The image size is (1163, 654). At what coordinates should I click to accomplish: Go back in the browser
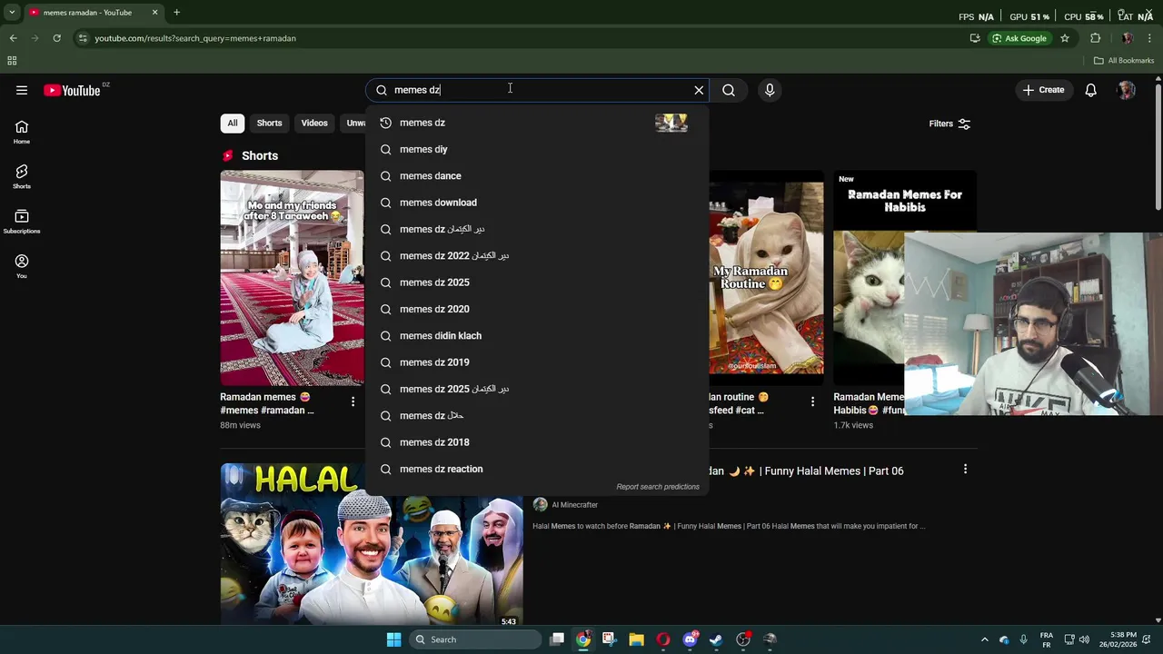[x=13, y=38]
